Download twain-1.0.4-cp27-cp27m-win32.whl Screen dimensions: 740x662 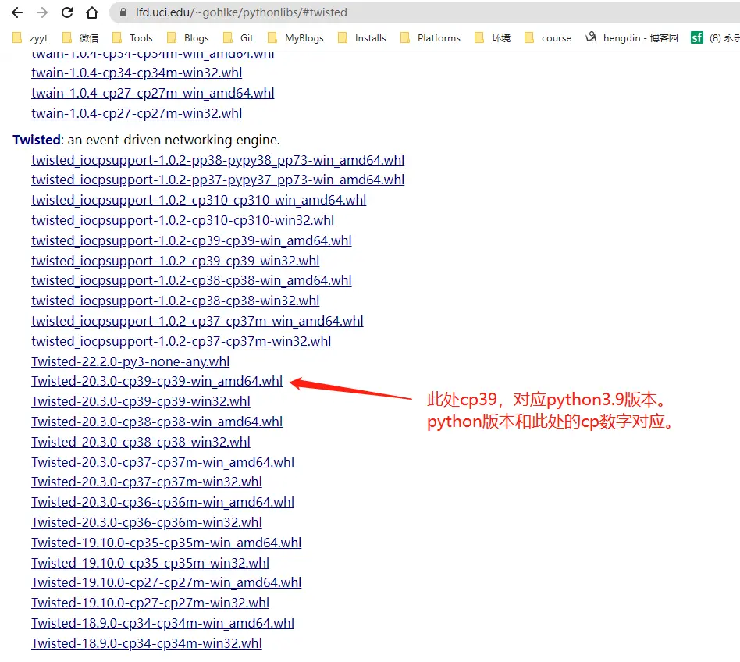(x=137, y=113)
